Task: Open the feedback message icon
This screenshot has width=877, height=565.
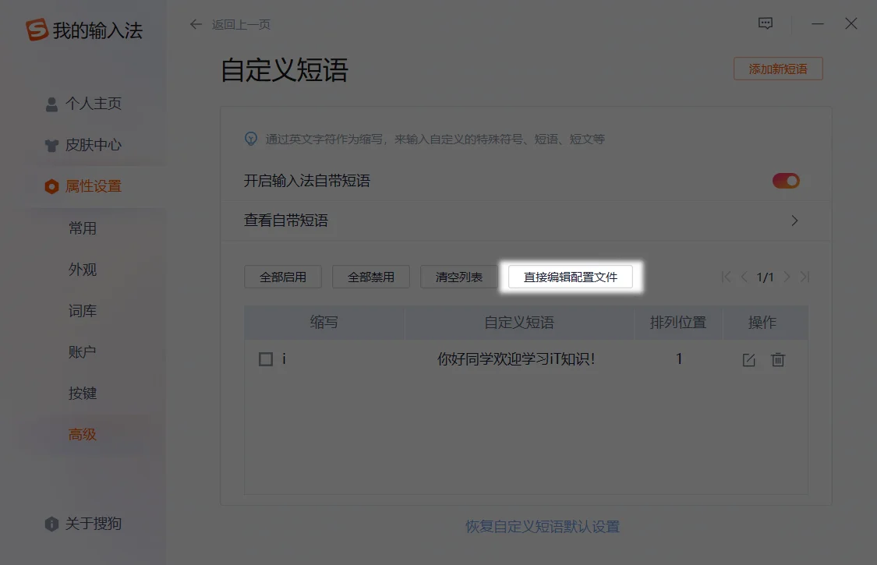Action: (x=766, y=24)
